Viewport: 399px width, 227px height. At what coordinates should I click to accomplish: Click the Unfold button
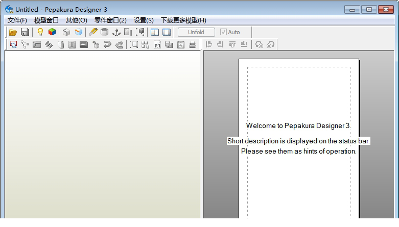tap(196, 32)
